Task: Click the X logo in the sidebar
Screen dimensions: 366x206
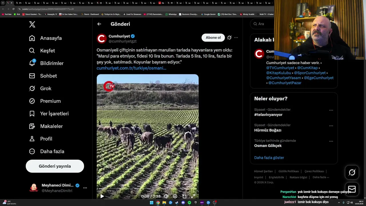Action: click(x=32, y=24)
